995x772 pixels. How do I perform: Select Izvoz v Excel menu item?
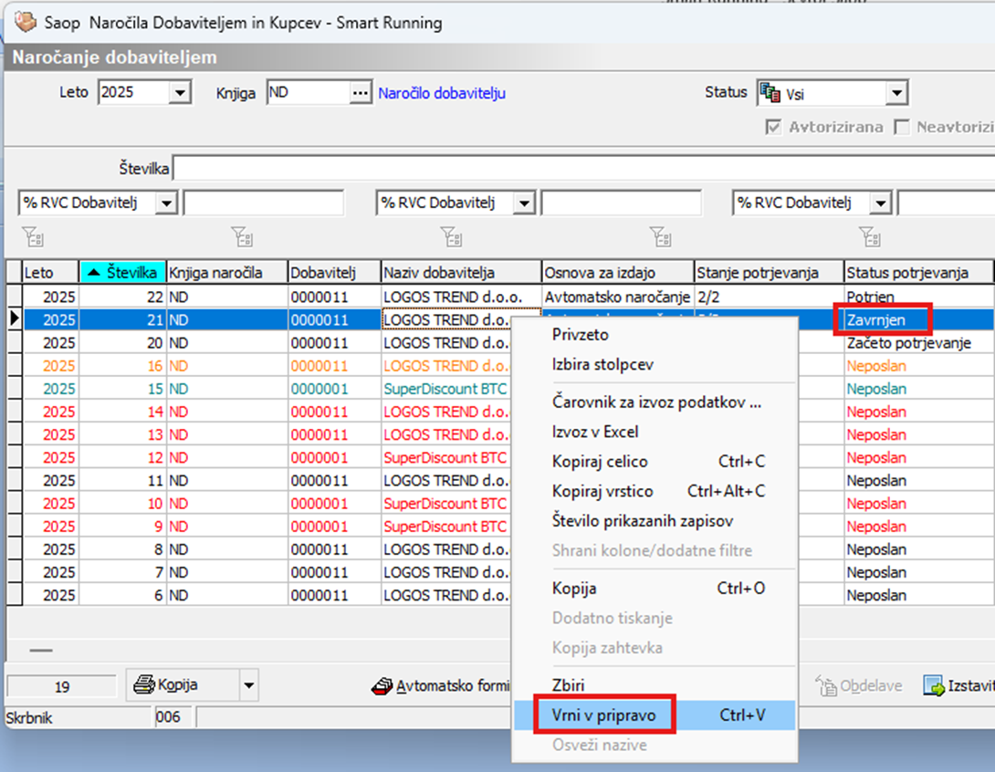[655, 432]
